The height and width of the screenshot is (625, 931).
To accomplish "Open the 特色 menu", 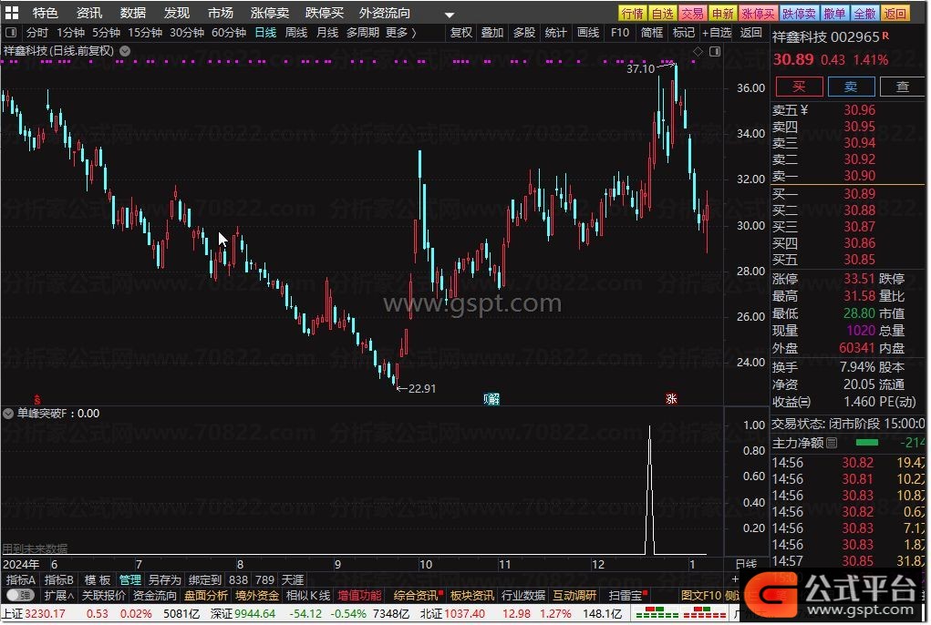I will pos(45,13).
